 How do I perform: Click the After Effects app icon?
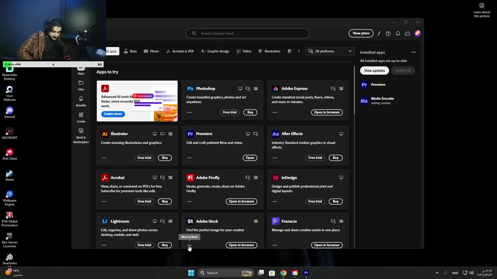(x=276, y=134)
